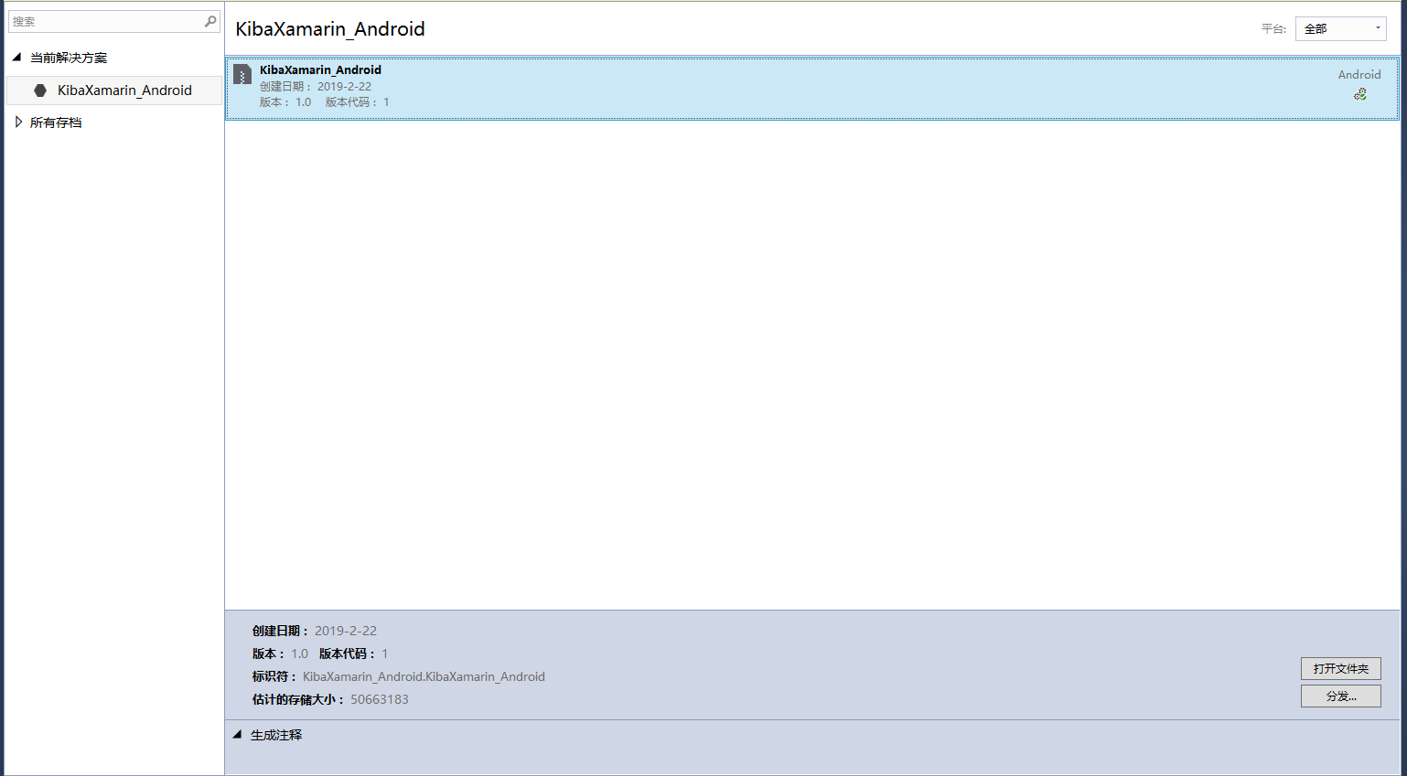The width and height of the screenshot is (1407, 776).
Task: Select 所有存档 label in sidebar
Action: [x=56, y=122]
